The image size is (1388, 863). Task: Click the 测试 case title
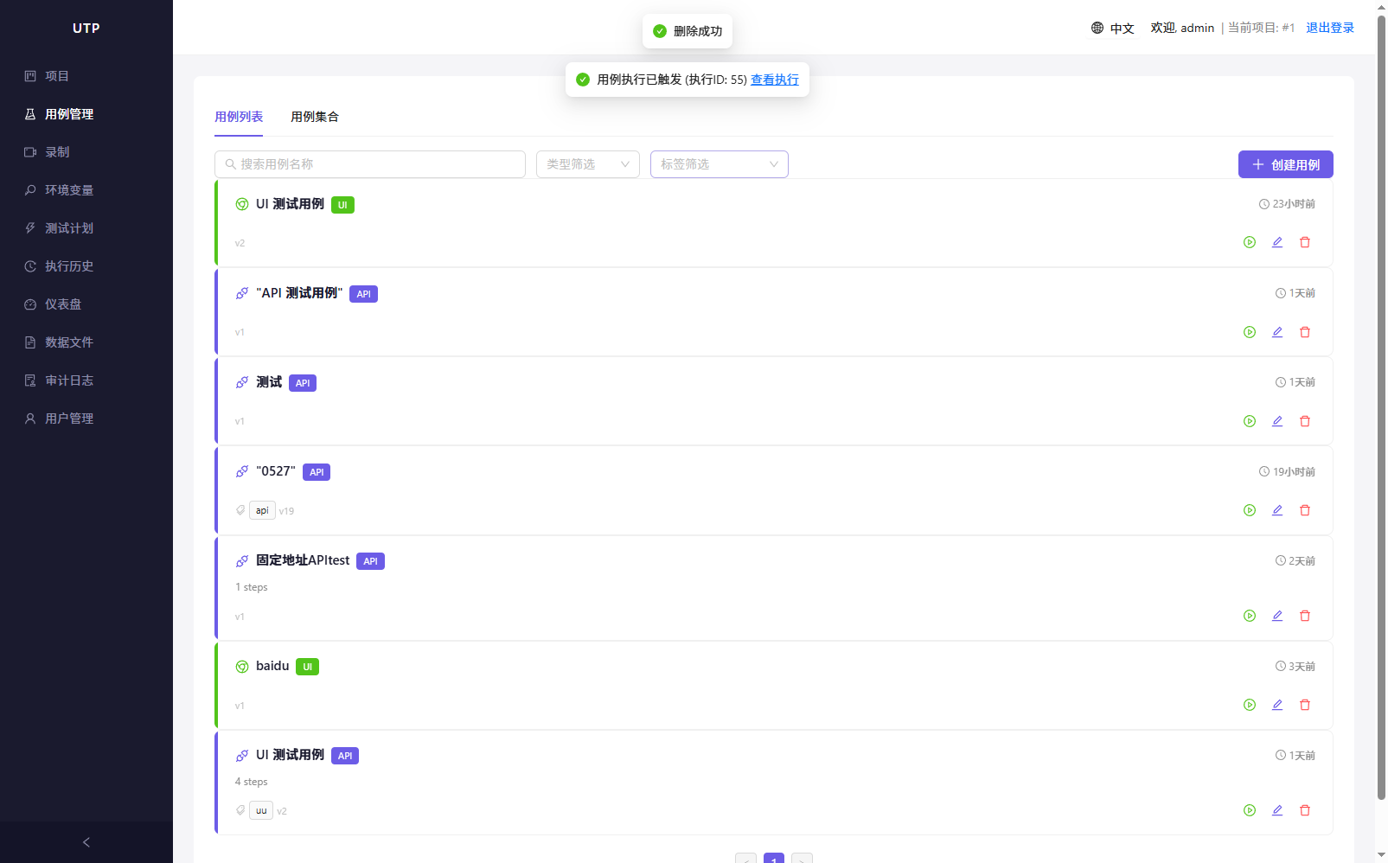click(269, 382)
